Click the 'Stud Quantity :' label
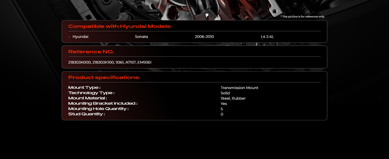 tap(87, 114)
